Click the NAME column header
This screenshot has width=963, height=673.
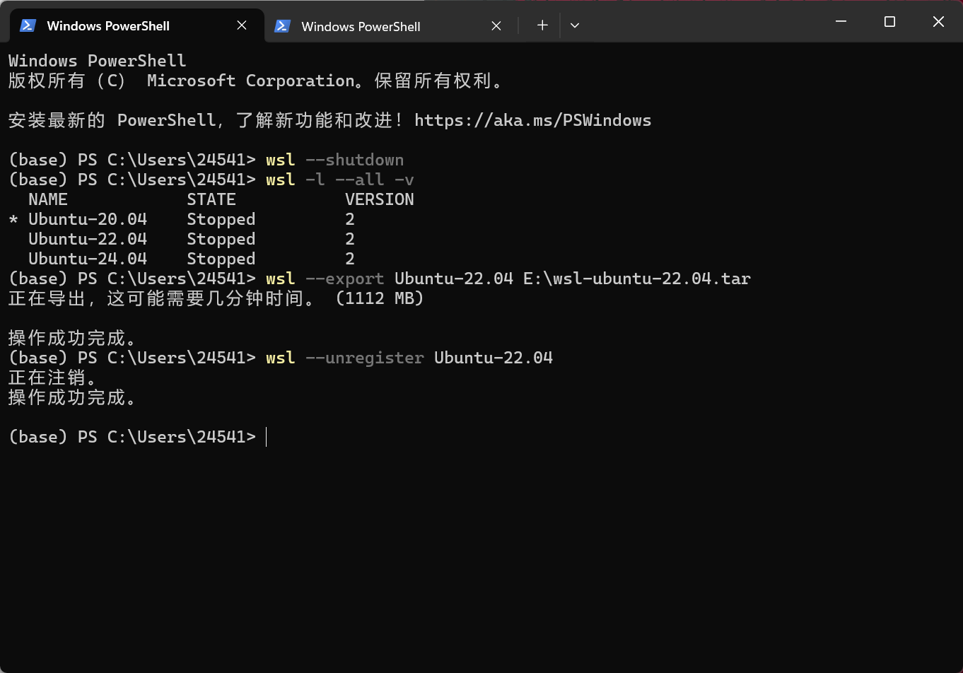point(48,199)
